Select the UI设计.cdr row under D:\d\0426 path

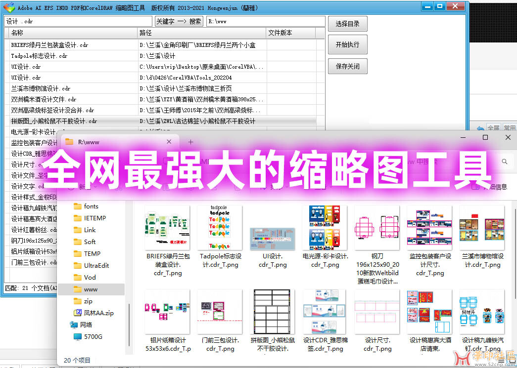tap(160, 78)
